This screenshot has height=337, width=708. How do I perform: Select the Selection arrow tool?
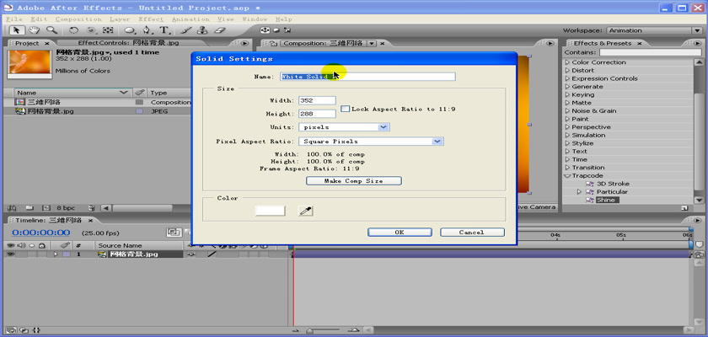[17, 30]
